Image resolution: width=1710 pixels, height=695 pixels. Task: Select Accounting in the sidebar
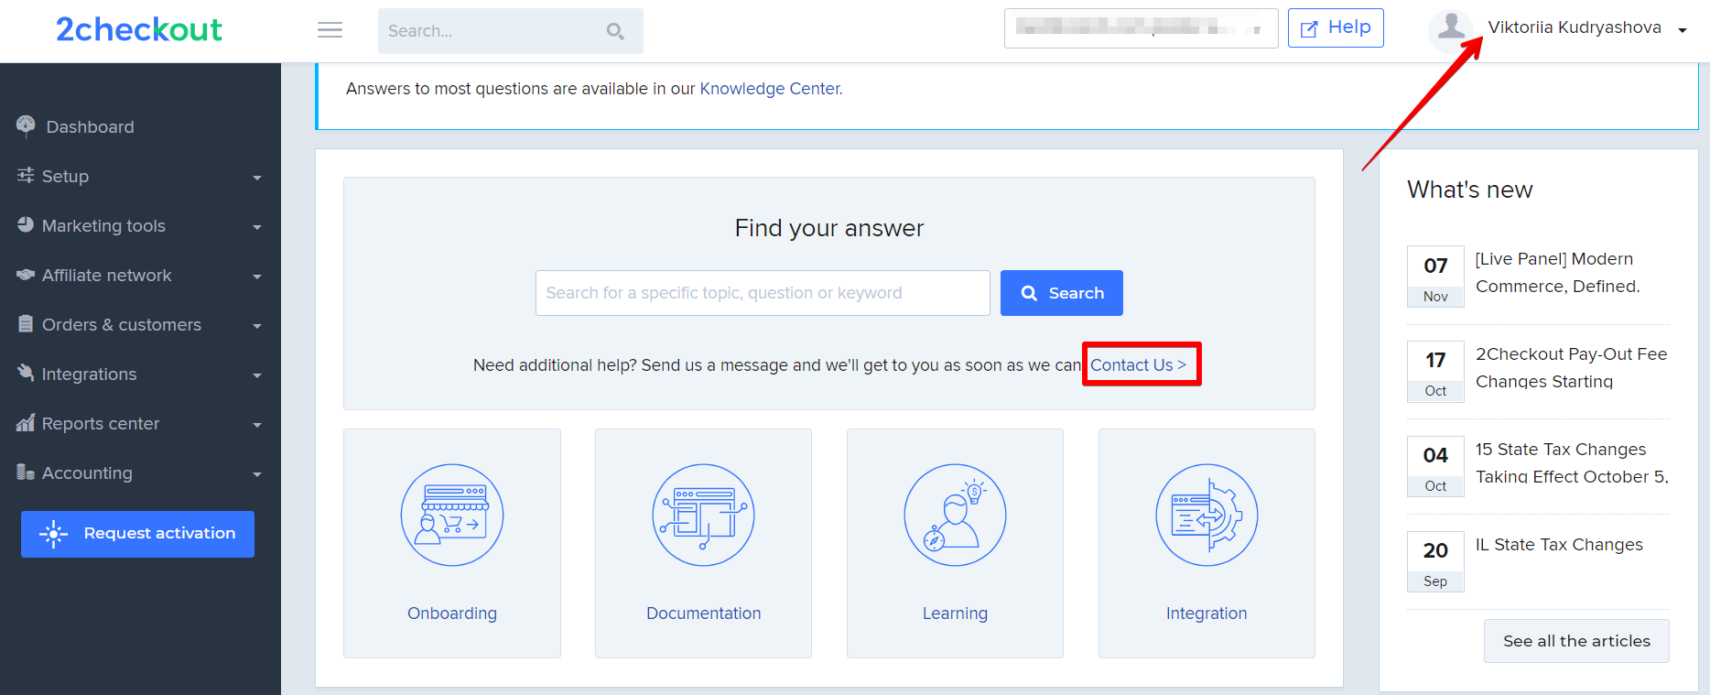(87, 472)
